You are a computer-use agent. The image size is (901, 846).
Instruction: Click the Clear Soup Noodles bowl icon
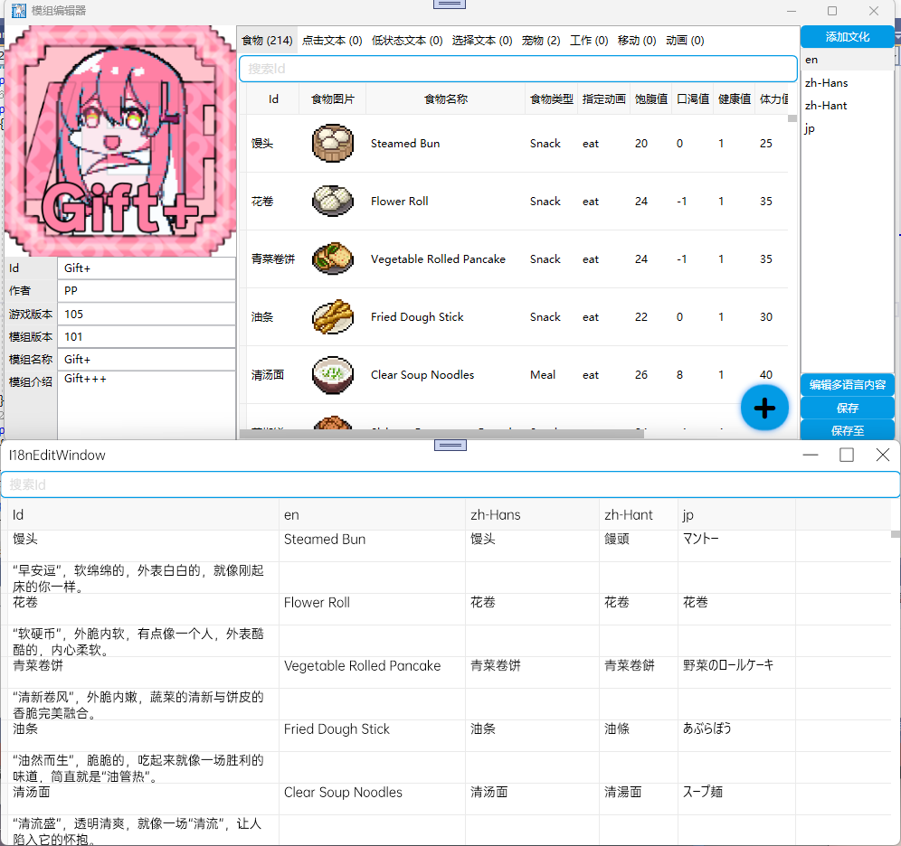(x=334, y=374)
